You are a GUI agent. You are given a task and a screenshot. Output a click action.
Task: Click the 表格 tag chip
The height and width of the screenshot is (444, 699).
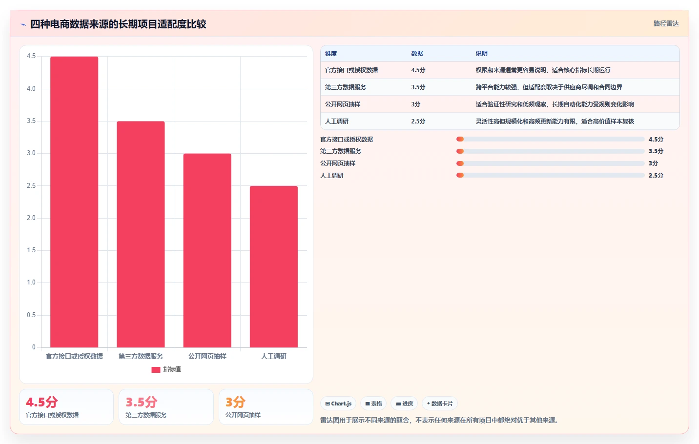pos(373,404)
